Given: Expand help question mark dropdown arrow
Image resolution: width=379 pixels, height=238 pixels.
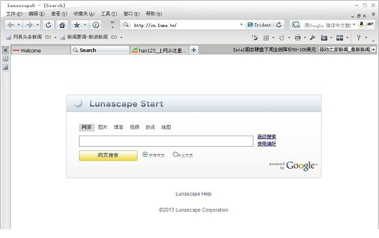Looking at the screenshot, I should 366,38.
